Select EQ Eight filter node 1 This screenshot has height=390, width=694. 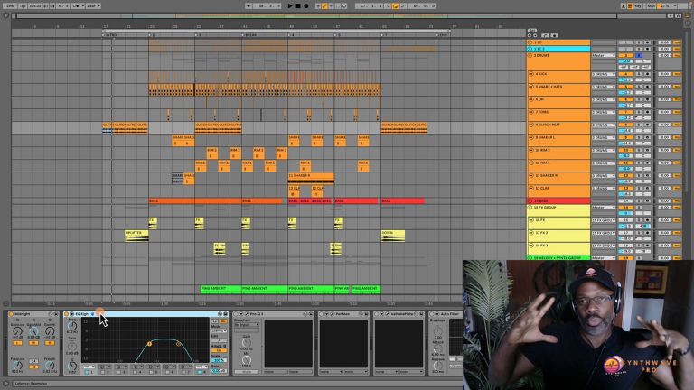pyautogui.click(x=150, y=344)
